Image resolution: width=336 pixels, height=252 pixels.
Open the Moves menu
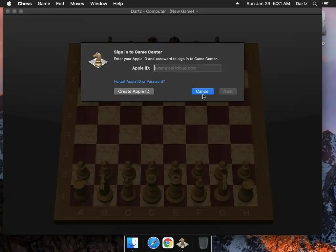pyautogui.click(x=77, y=4)
